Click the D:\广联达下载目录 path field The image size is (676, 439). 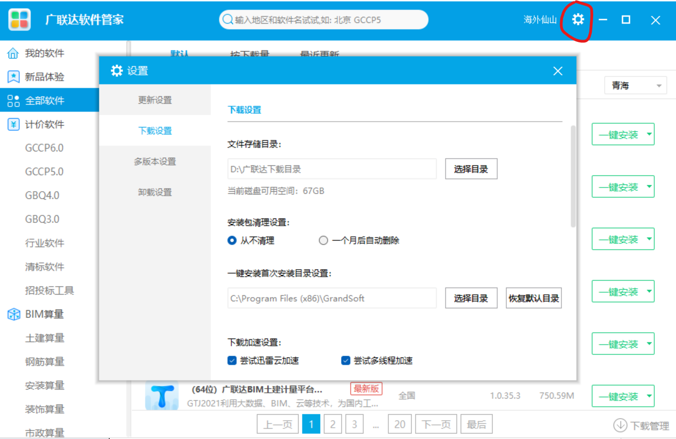coord(332,169)
